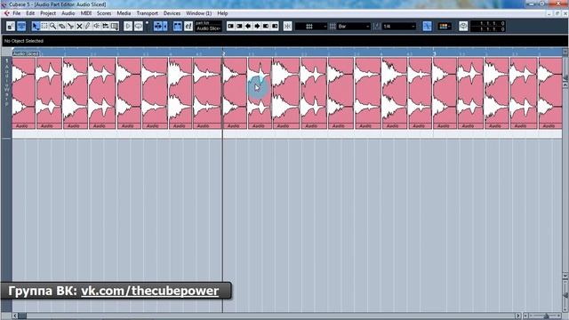Open the 1/4 quantize value dropdown
Viewport: 569px width, 320px height.
click(399, 26)
